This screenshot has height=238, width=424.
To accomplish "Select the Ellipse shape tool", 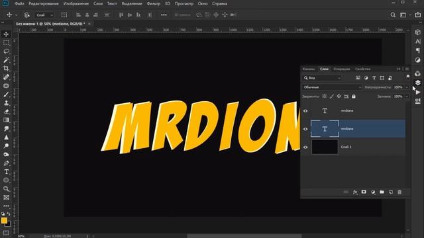I will pyautogui.click(x=6, y=180).
